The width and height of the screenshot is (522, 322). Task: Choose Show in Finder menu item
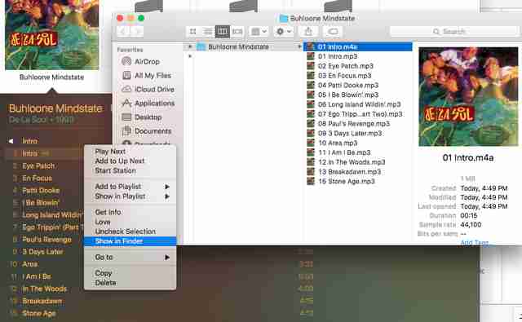[130, 241]
